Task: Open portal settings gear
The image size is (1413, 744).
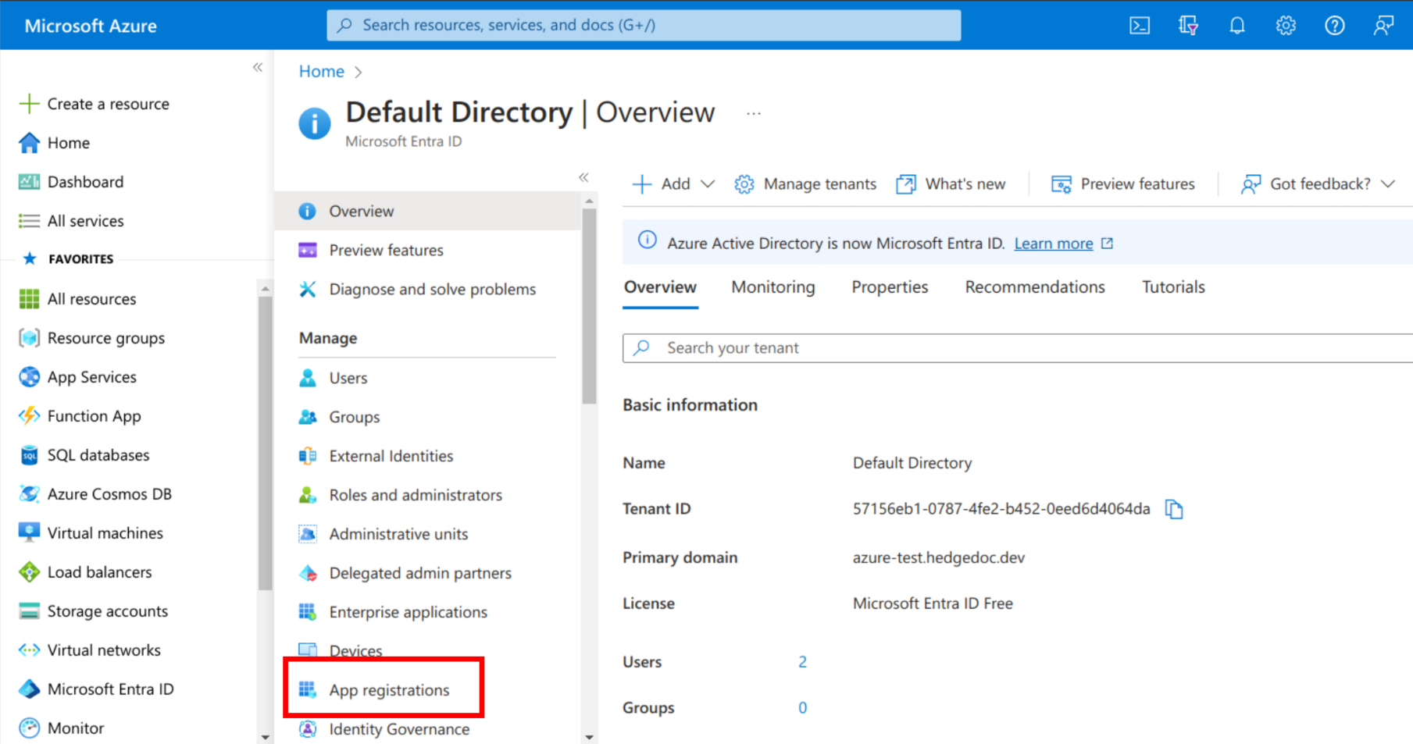Action: [x=1285, y=25]
